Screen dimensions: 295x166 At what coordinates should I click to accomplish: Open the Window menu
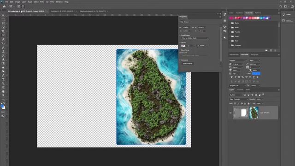pyautogui.click(x=59, y=2)
